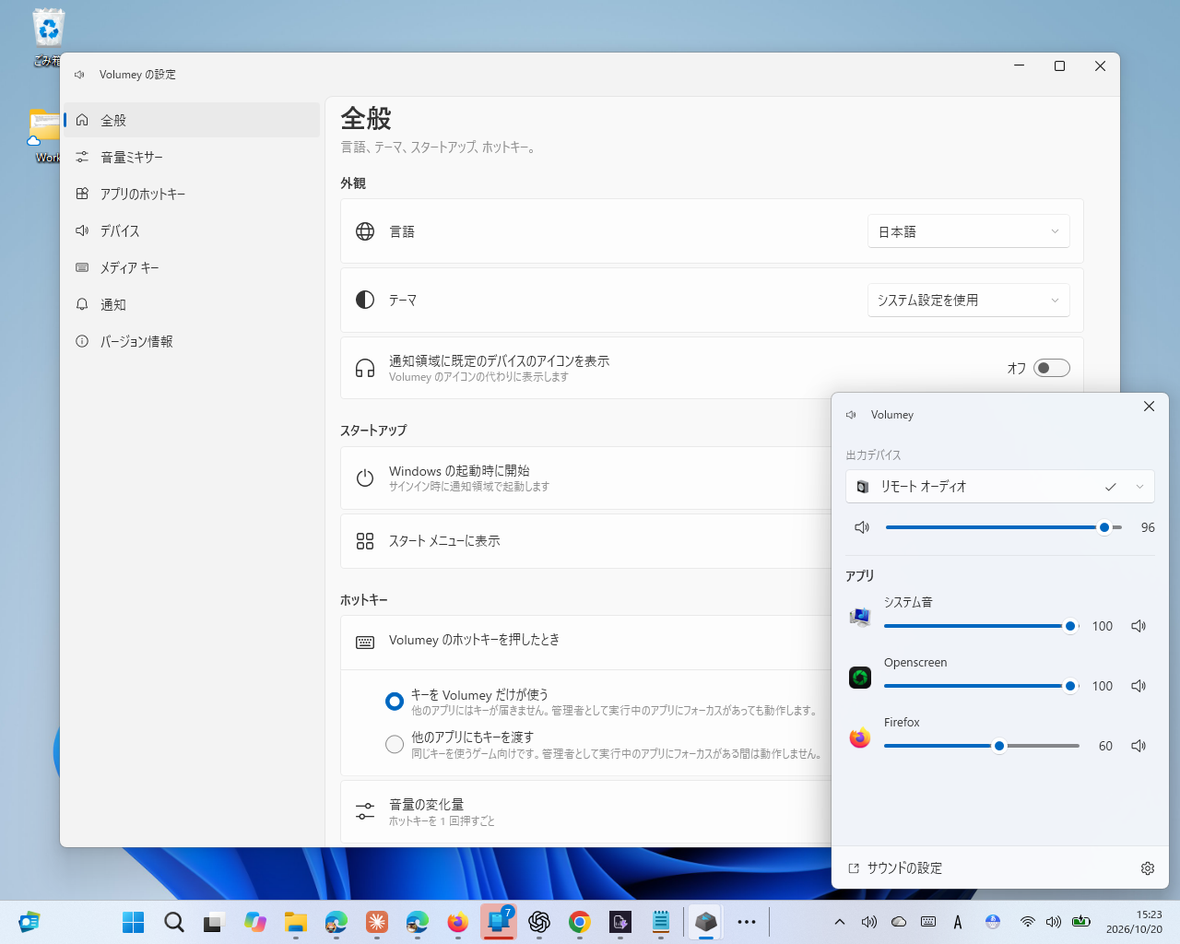Click the IME A indicator in tray
This screenshot has height=944, width=1180.
pyautogui.click(x=958, y=922)
